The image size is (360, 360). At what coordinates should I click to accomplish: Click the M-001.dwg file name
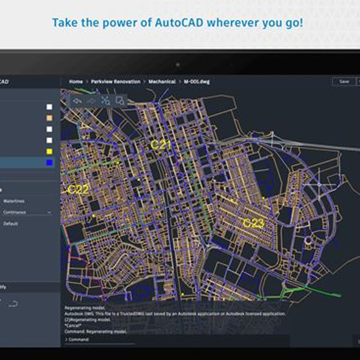click(194, 81)
